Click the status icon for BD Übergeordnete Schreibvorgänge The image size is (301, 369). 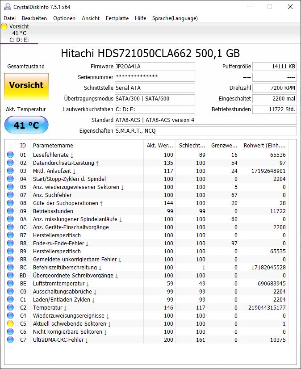[x=10, y=275]
